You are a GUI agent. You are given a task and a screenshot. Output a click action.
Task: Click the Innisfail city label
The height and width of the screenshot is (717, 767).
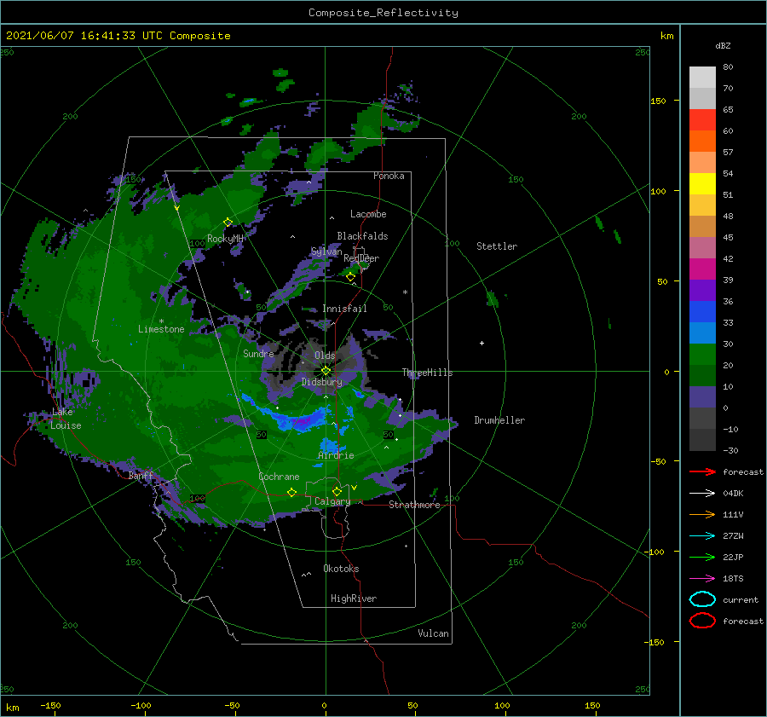tap(344, 309)
